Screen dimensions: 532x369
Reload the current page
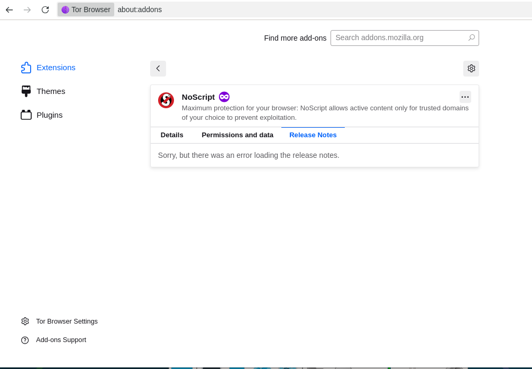pos(45,10)
